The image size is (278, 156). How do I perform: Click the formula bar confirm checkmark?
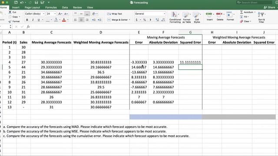22,27
